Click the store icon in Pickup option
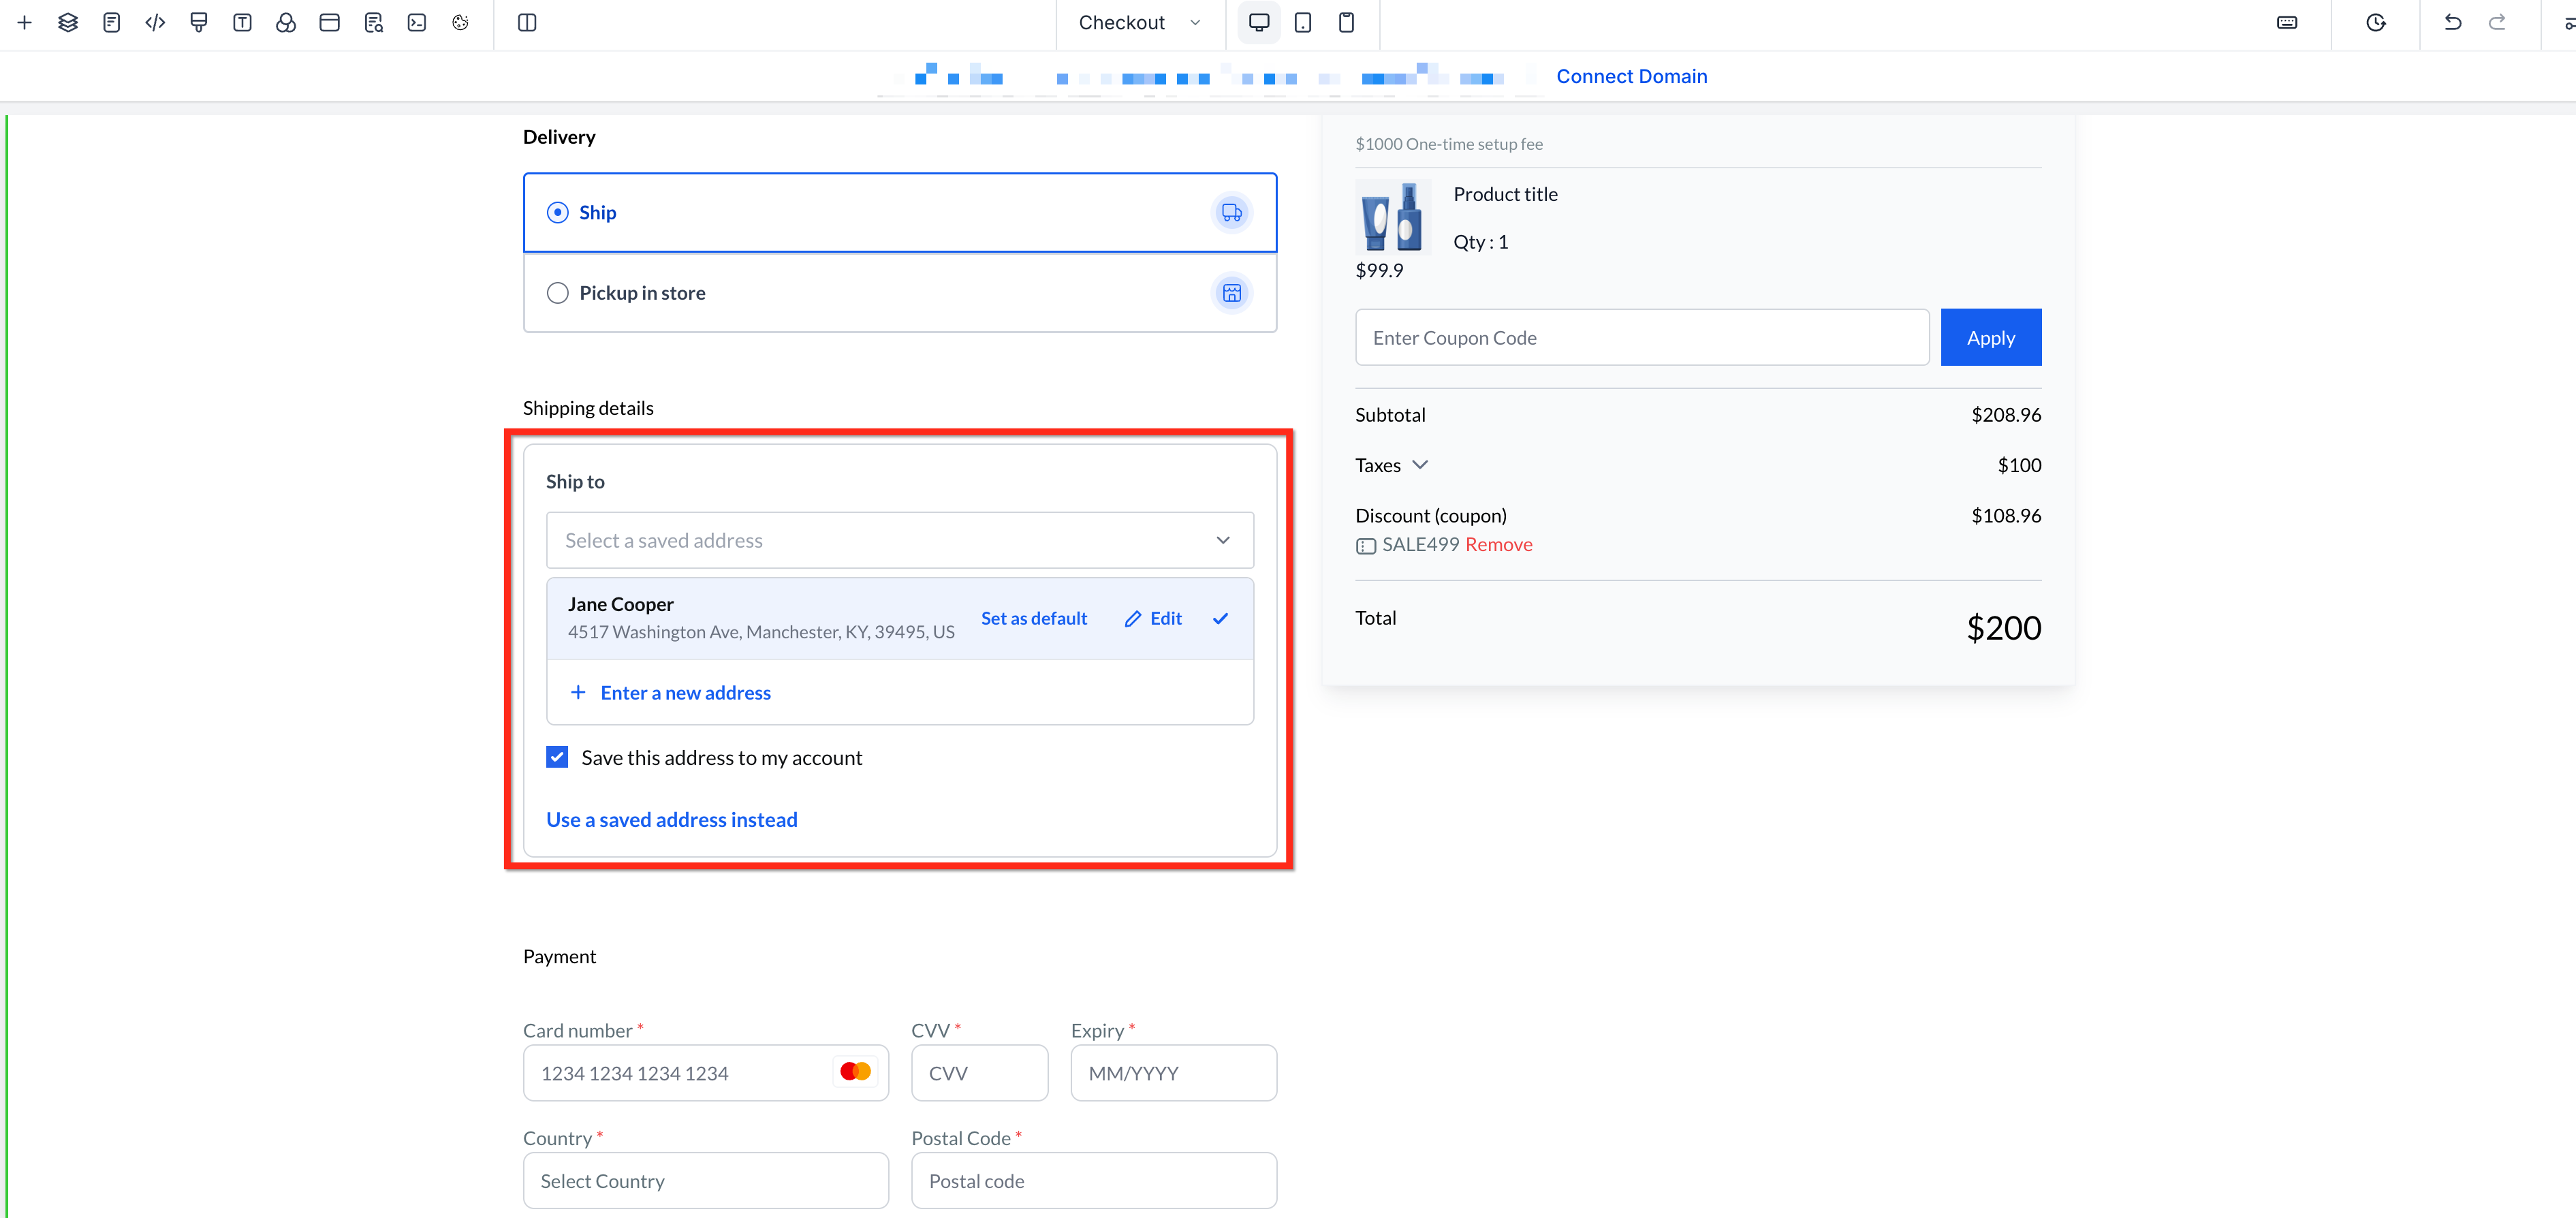Image resolution: width=2576 pixels, height=1218 pixels. coord(1232,293)
